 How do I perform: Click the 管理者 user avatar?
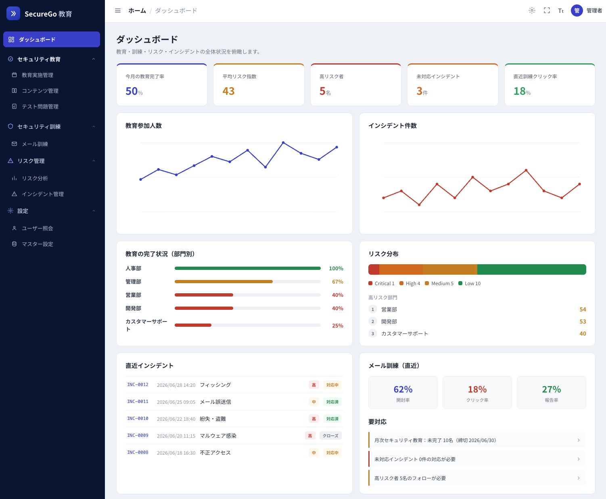click(577, 10)
